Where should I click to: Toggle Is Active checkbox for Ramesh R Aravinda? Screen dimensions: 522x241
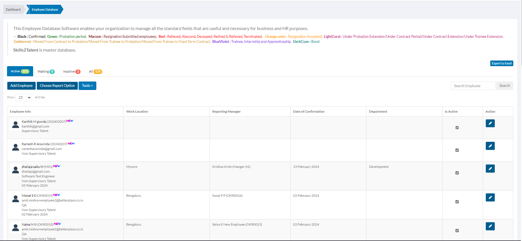[x=457, y=150]
